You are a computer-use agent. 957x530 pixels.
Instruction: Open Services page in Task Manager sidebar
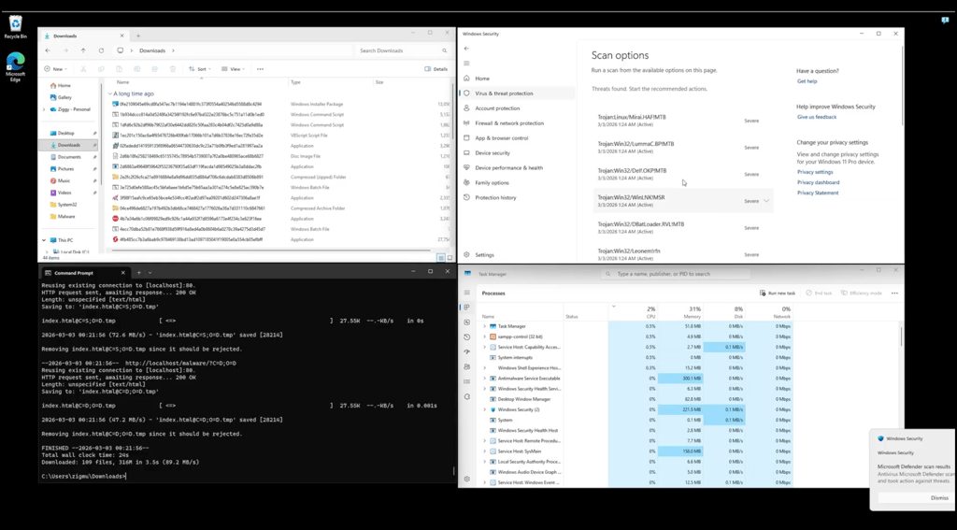467,396
